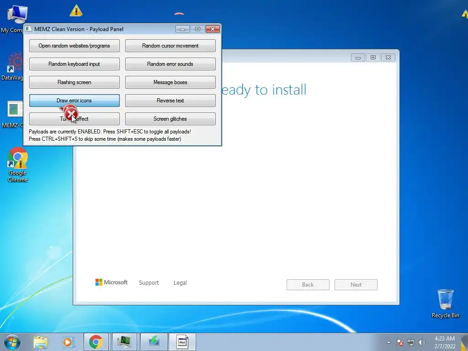The height and width of the screenshot is (351, 468).
Task: Toggle the Message boxes payload
Action: (170, 82)
